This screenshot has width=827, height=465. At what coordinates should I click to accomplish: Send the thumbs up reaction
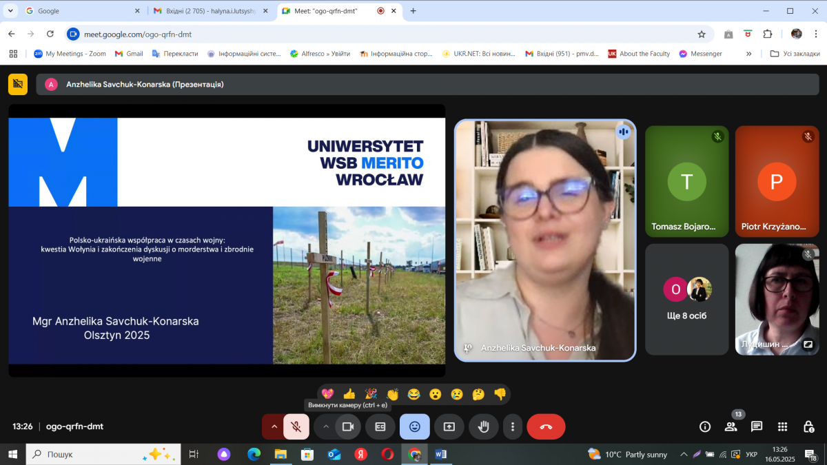349,395
